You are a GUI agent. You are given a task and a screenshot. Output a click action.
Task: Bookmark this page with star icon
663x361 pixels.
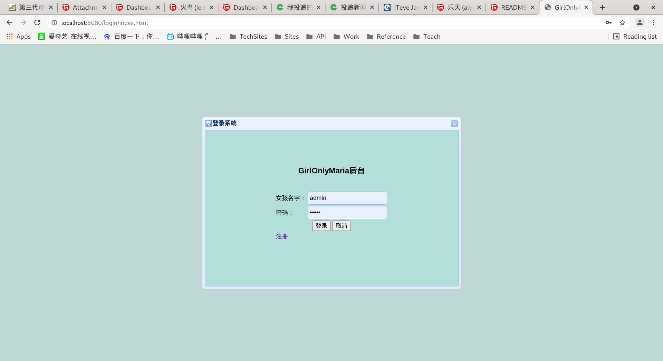point(622,22)
